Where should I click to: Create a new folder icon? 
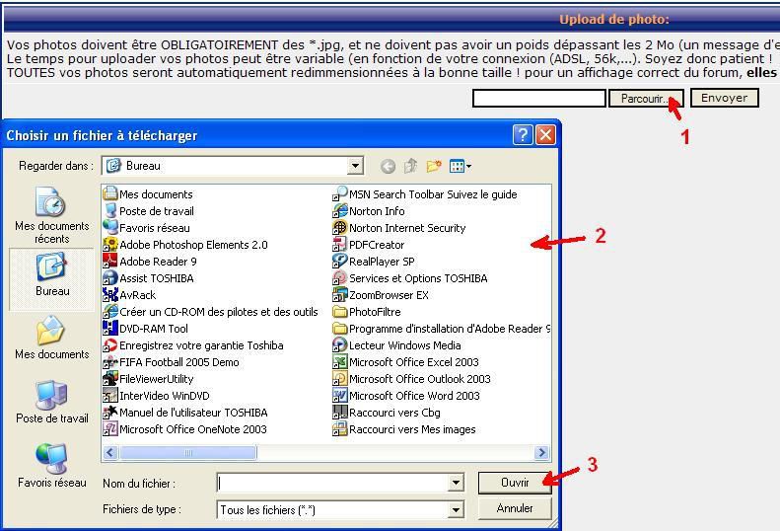click(x=434, y=166)
